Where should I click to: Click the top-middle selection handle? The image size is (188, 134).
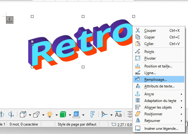pos(83,17)
